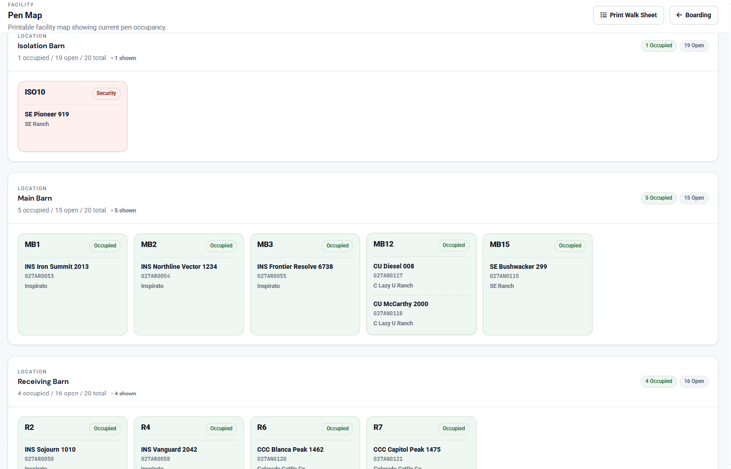The image size is (731, 469).
Task: Select animal SE Bushwacker 299
Action: (518, 267)
